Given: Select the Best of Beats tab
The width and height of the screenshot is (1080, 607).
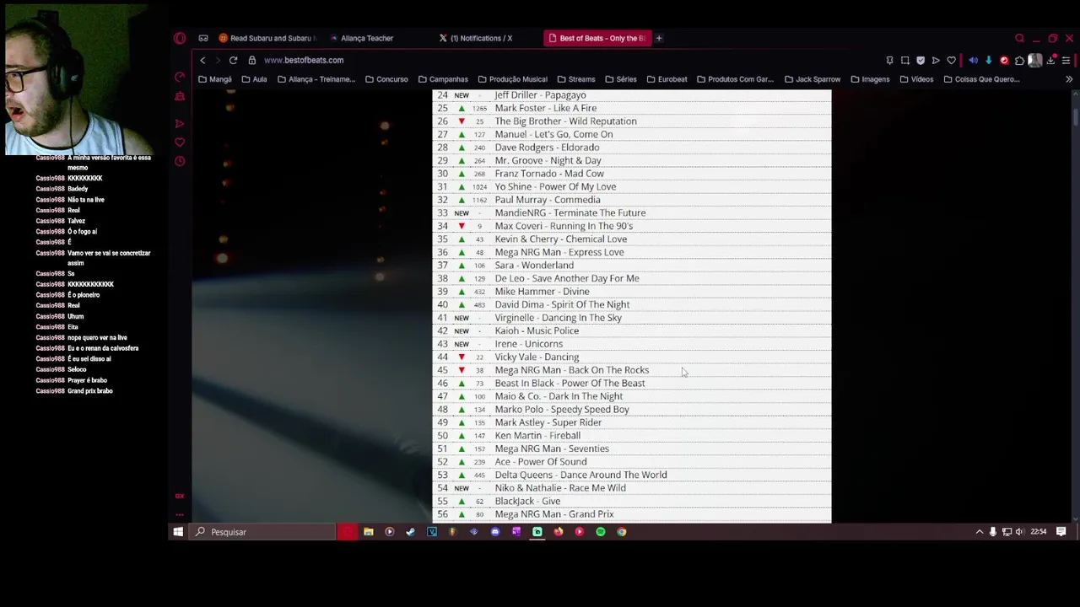Looking at the screenshot, I should (597, 38).
